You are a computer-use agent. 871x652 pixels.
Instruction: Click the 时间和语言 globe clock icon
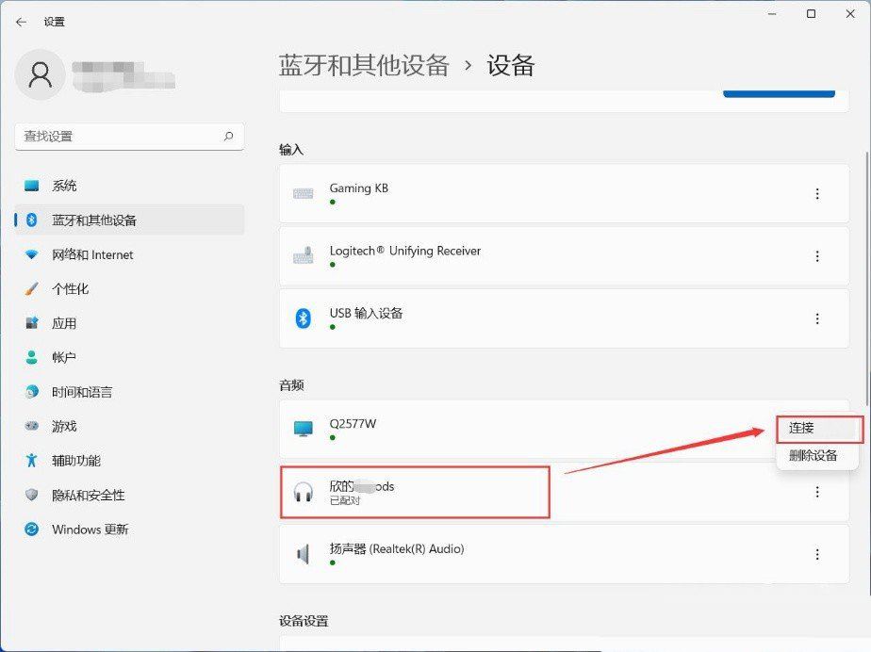coord(32,392)
